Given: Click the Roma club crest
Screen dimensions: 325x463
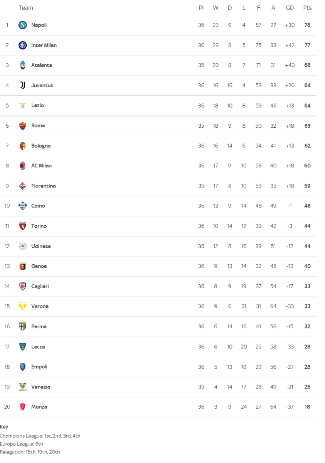Looking at the screenshot, I should click(x=23, y=125).
